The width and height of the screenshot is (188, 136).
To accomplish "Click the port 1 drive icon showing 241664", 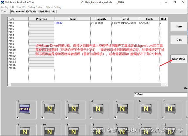I will [25, 109].
